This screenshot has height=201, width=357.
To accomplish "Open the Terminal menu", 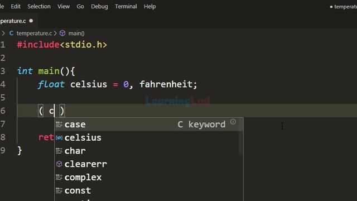I will [x=126, y=6].
